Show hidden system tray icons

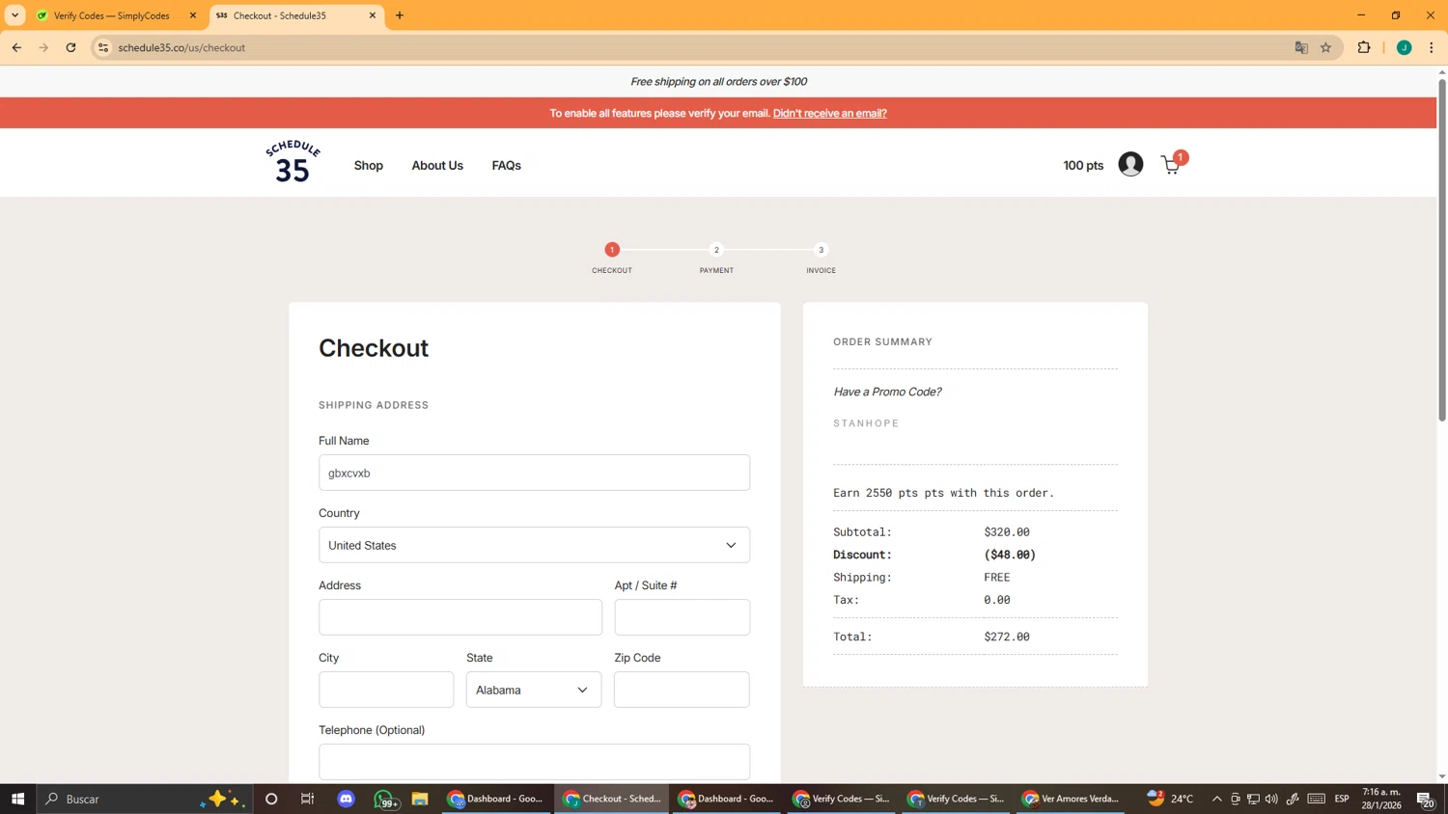pyautogui.click(x=1216, y=799)
